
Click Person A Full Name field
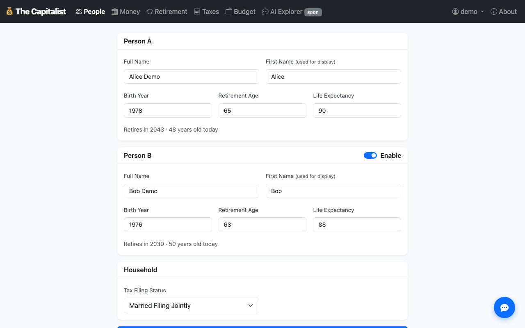(192, 77)
